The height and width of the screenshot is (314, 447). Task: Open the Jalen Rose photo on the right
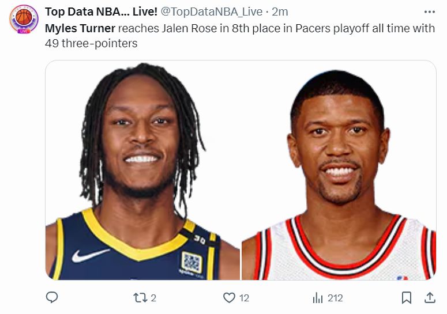[x=339, y=171]
